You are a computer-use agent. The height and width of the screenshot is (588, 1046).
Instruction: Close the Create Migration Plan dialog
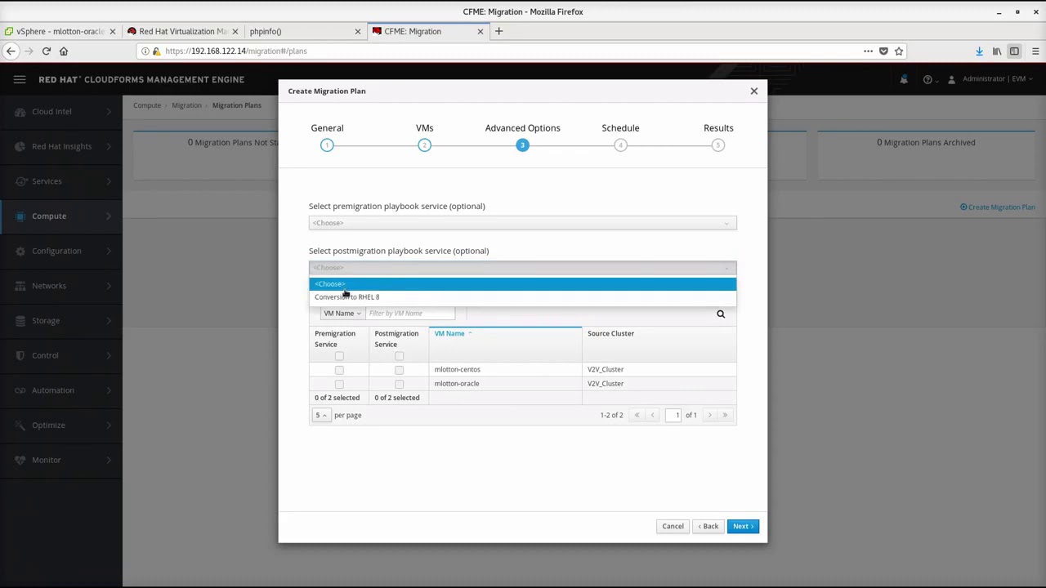753,91
